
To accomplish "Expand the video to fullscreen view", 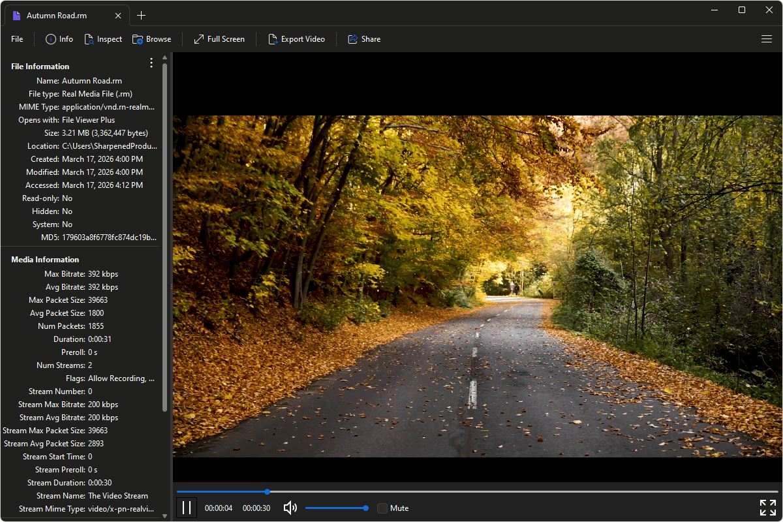I will coord(767,507).
